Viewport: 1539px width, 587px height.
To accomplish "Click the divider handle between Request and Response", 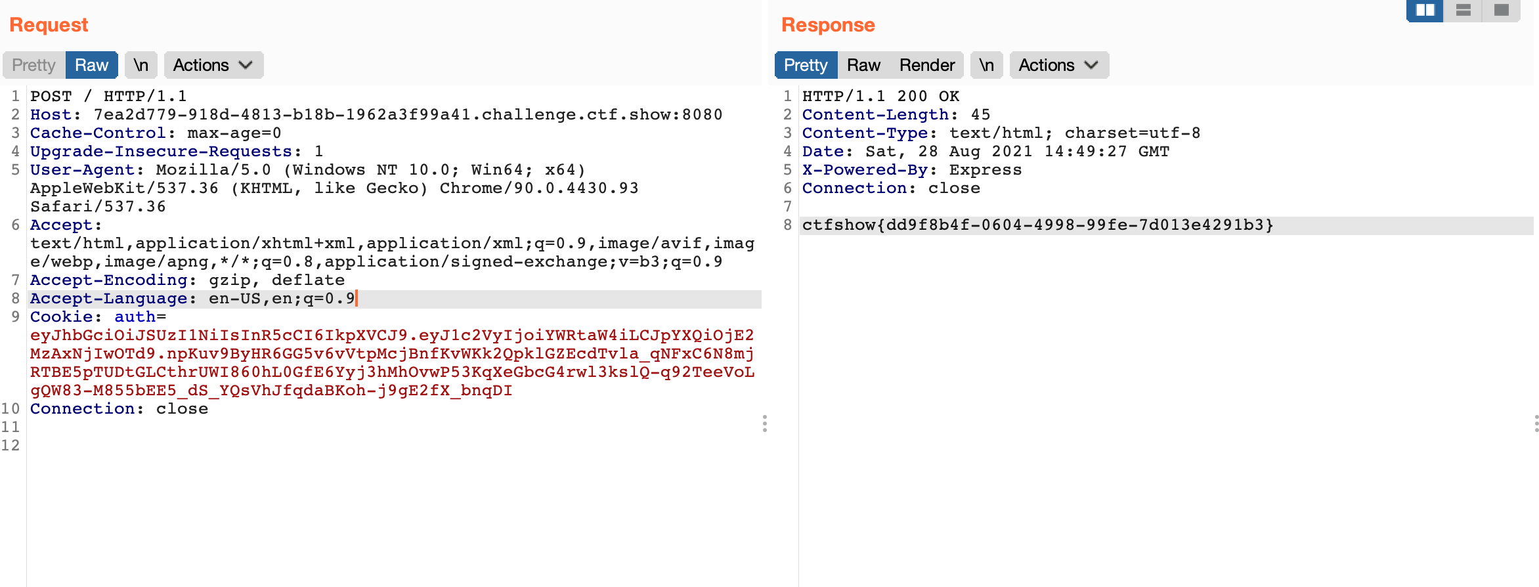I will [x=765, y=424].
